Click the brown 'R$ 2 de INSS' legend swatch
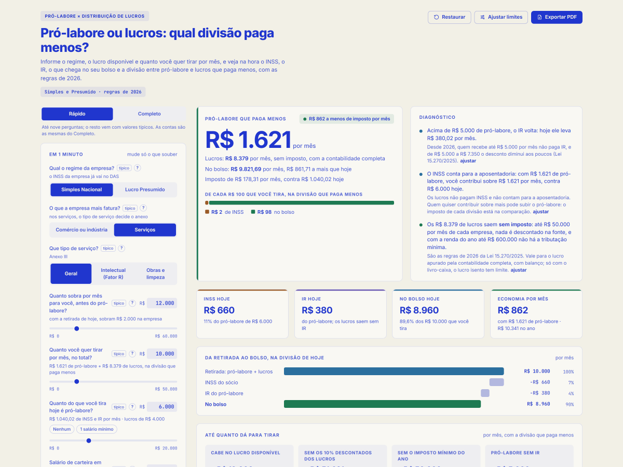623x467 pixels. click(207, 212)
